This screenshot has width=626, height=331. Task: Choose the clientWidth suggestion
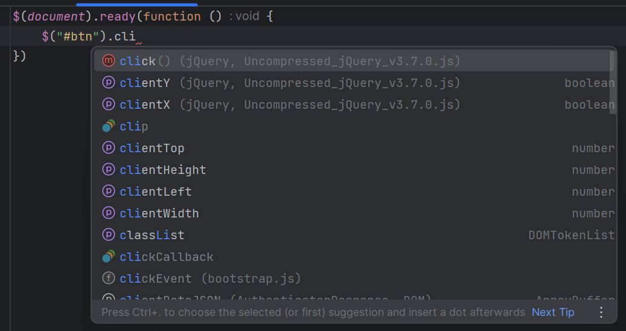point(354,213)
